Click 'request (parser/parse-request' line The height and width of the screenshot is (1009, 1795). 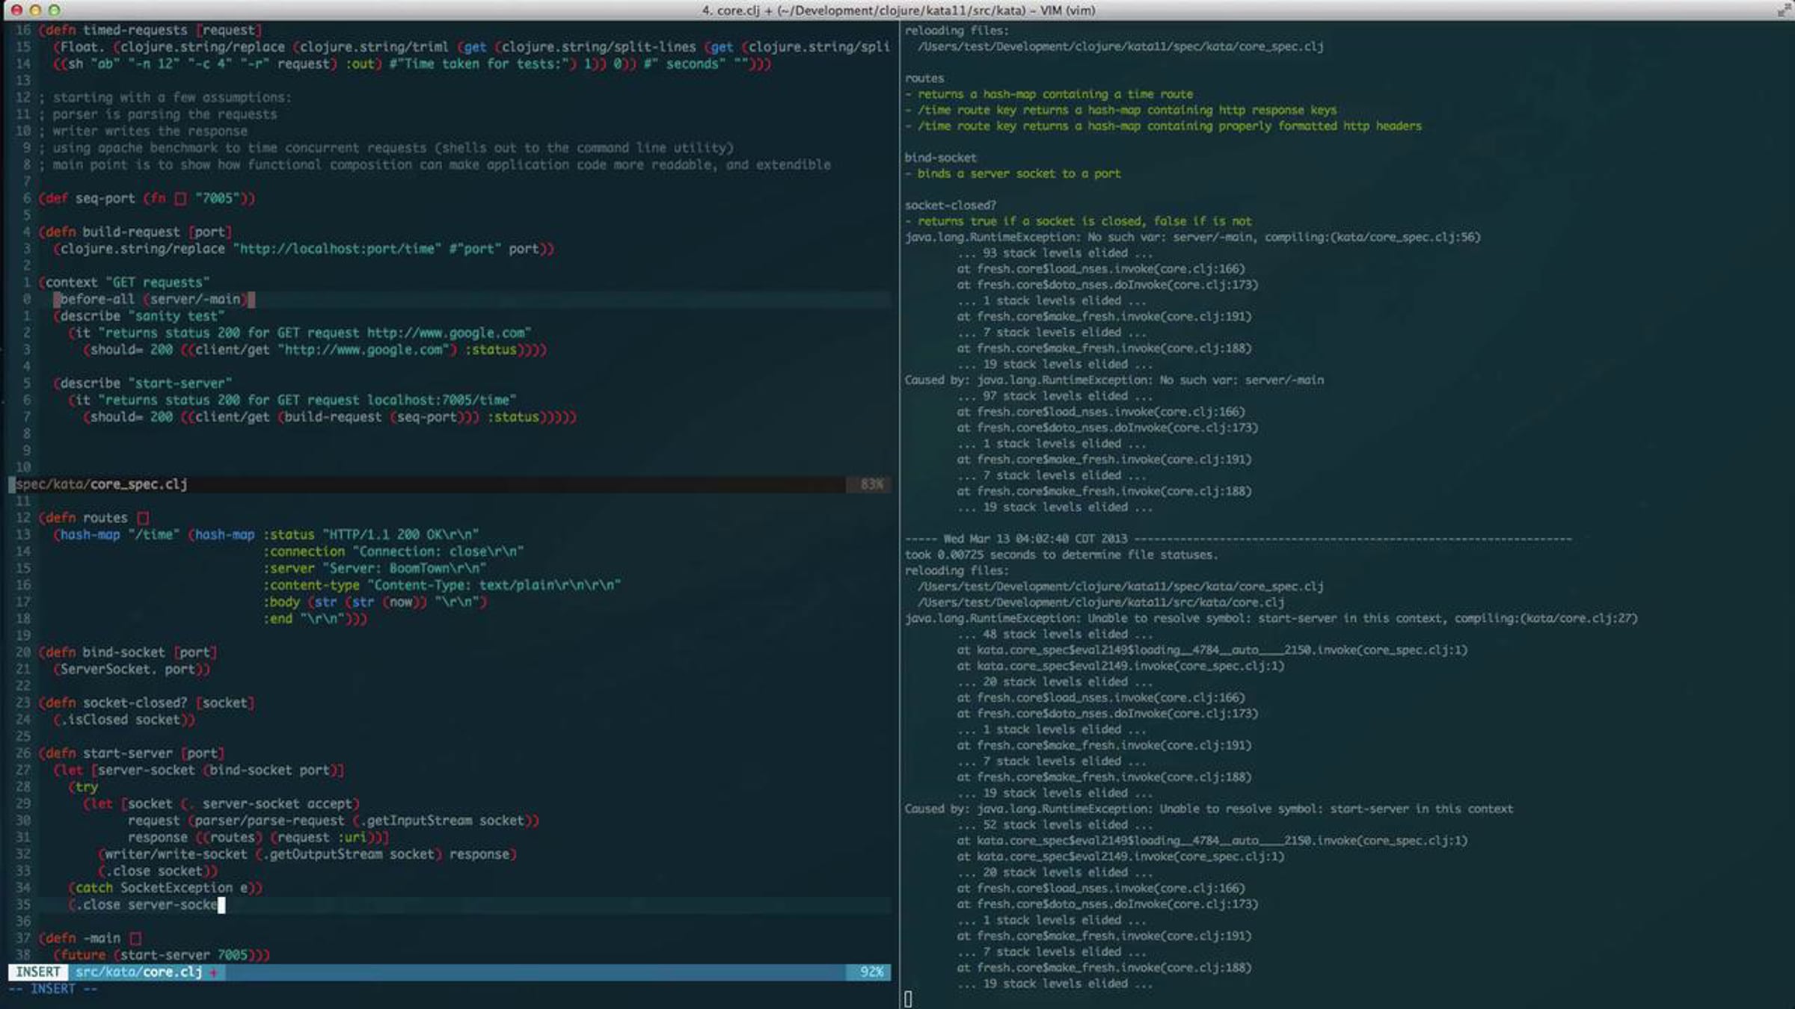click(x=334, y=821)
